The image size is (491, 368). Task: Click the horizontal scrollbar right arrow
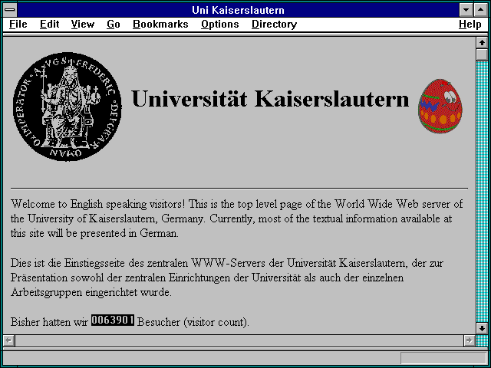click(469, 340)
